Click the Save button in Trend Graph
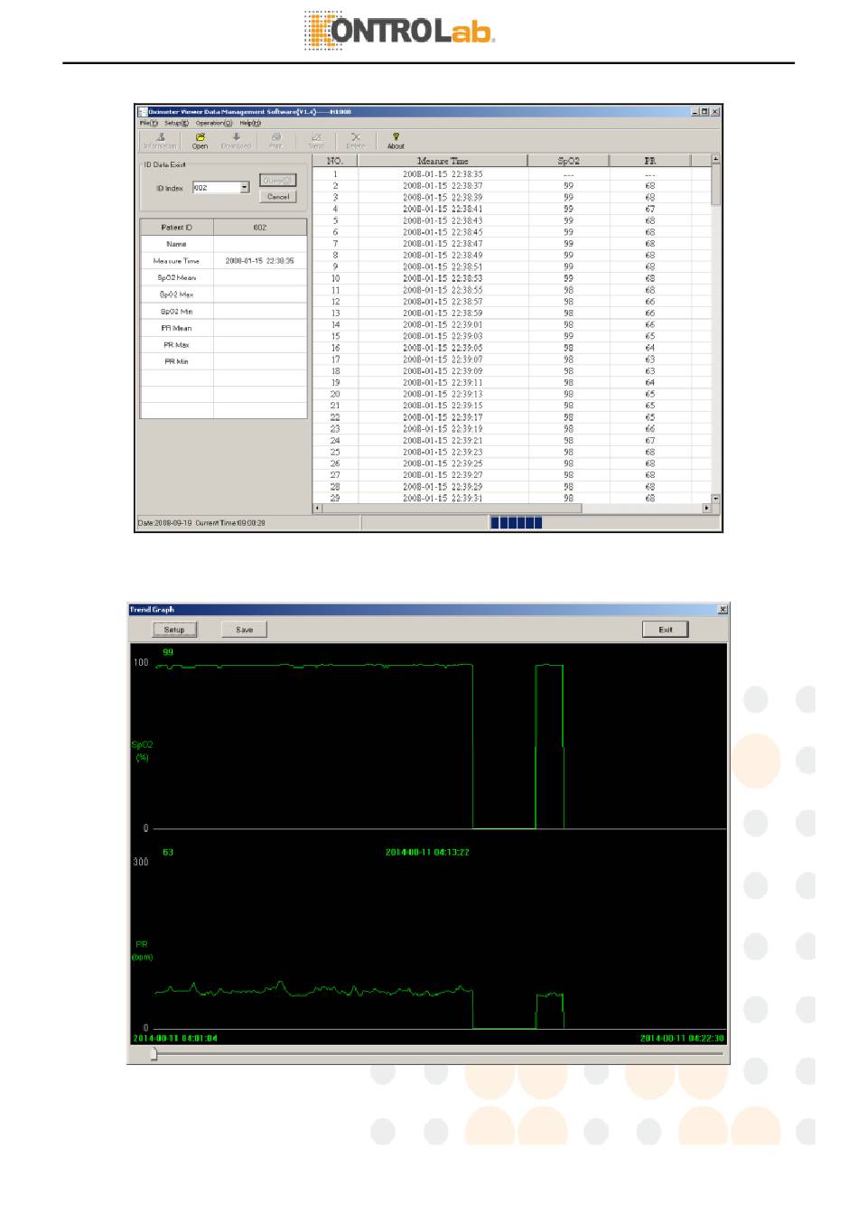 tap(244, 630)
